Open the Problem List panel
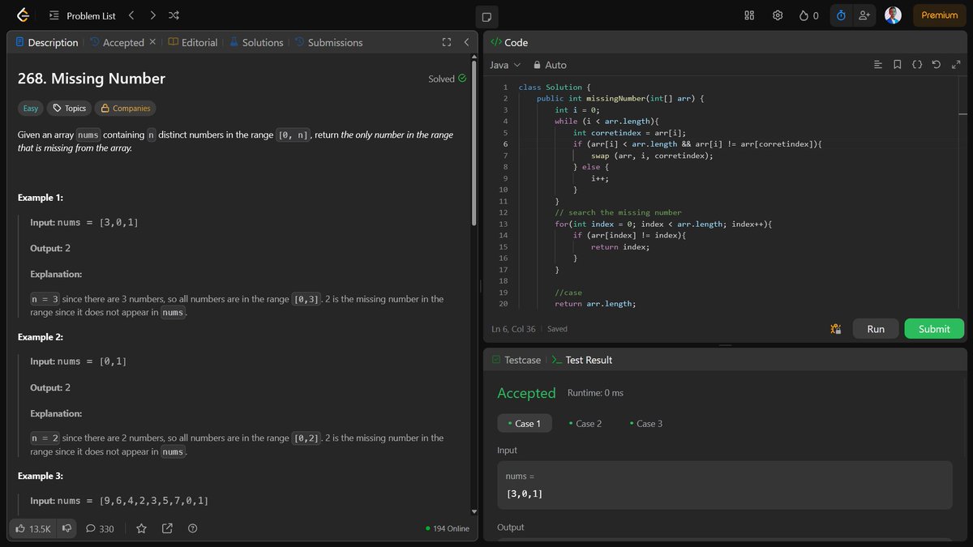 [x=82, y=15]
